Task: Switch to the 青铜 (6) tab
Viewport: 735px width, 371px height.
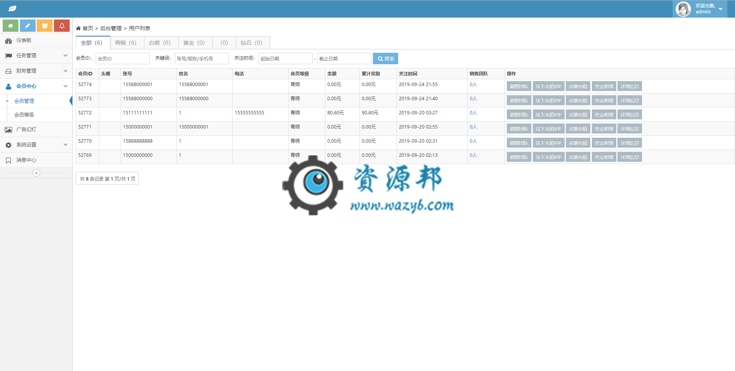Action: (126, 43)
